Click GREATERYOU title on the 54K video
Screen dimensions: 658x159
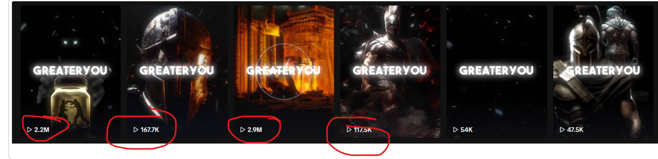[x=496, y=70]
